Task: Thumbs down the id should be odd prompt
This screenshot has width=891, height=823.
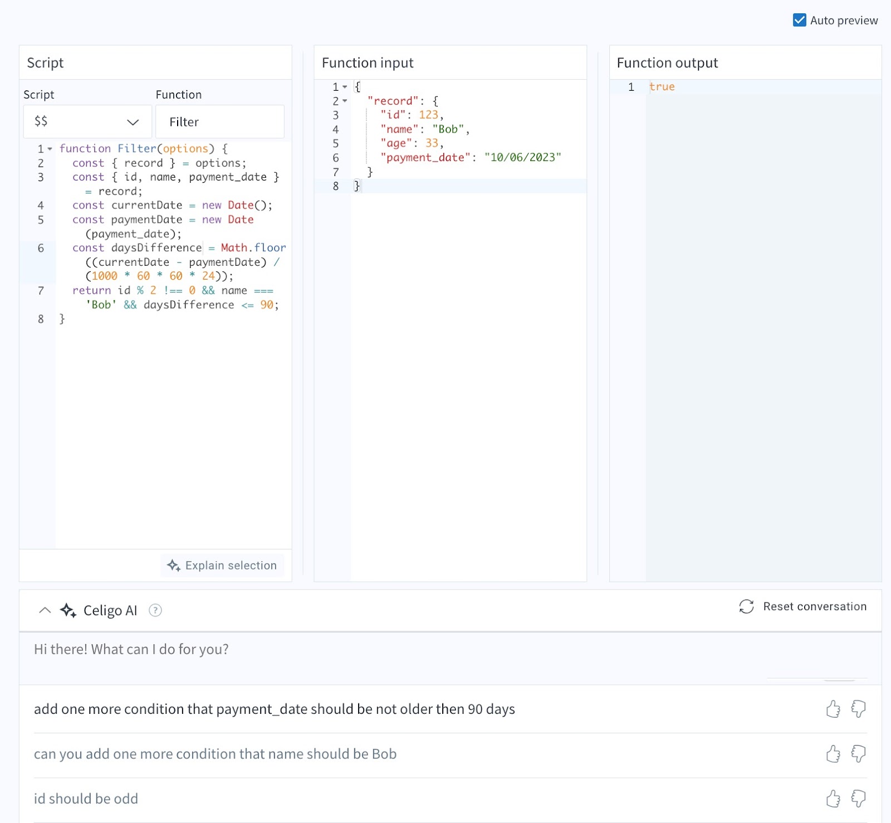Action: pyautogui.click(x=858, y=798)
